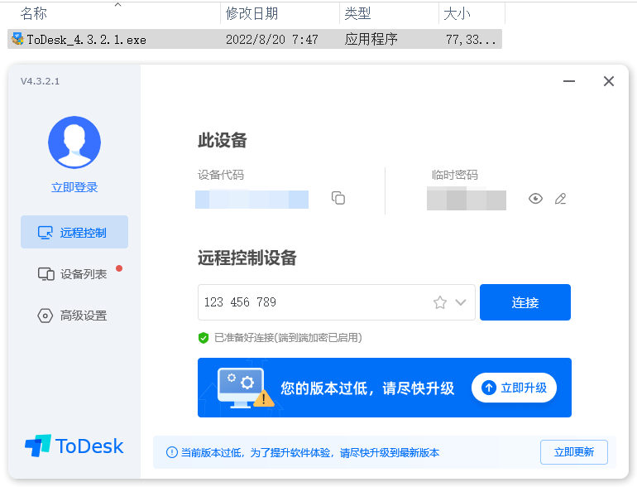Click the 设备代码 label
This screenshot has height=487, width=637.
click(221, 175)
